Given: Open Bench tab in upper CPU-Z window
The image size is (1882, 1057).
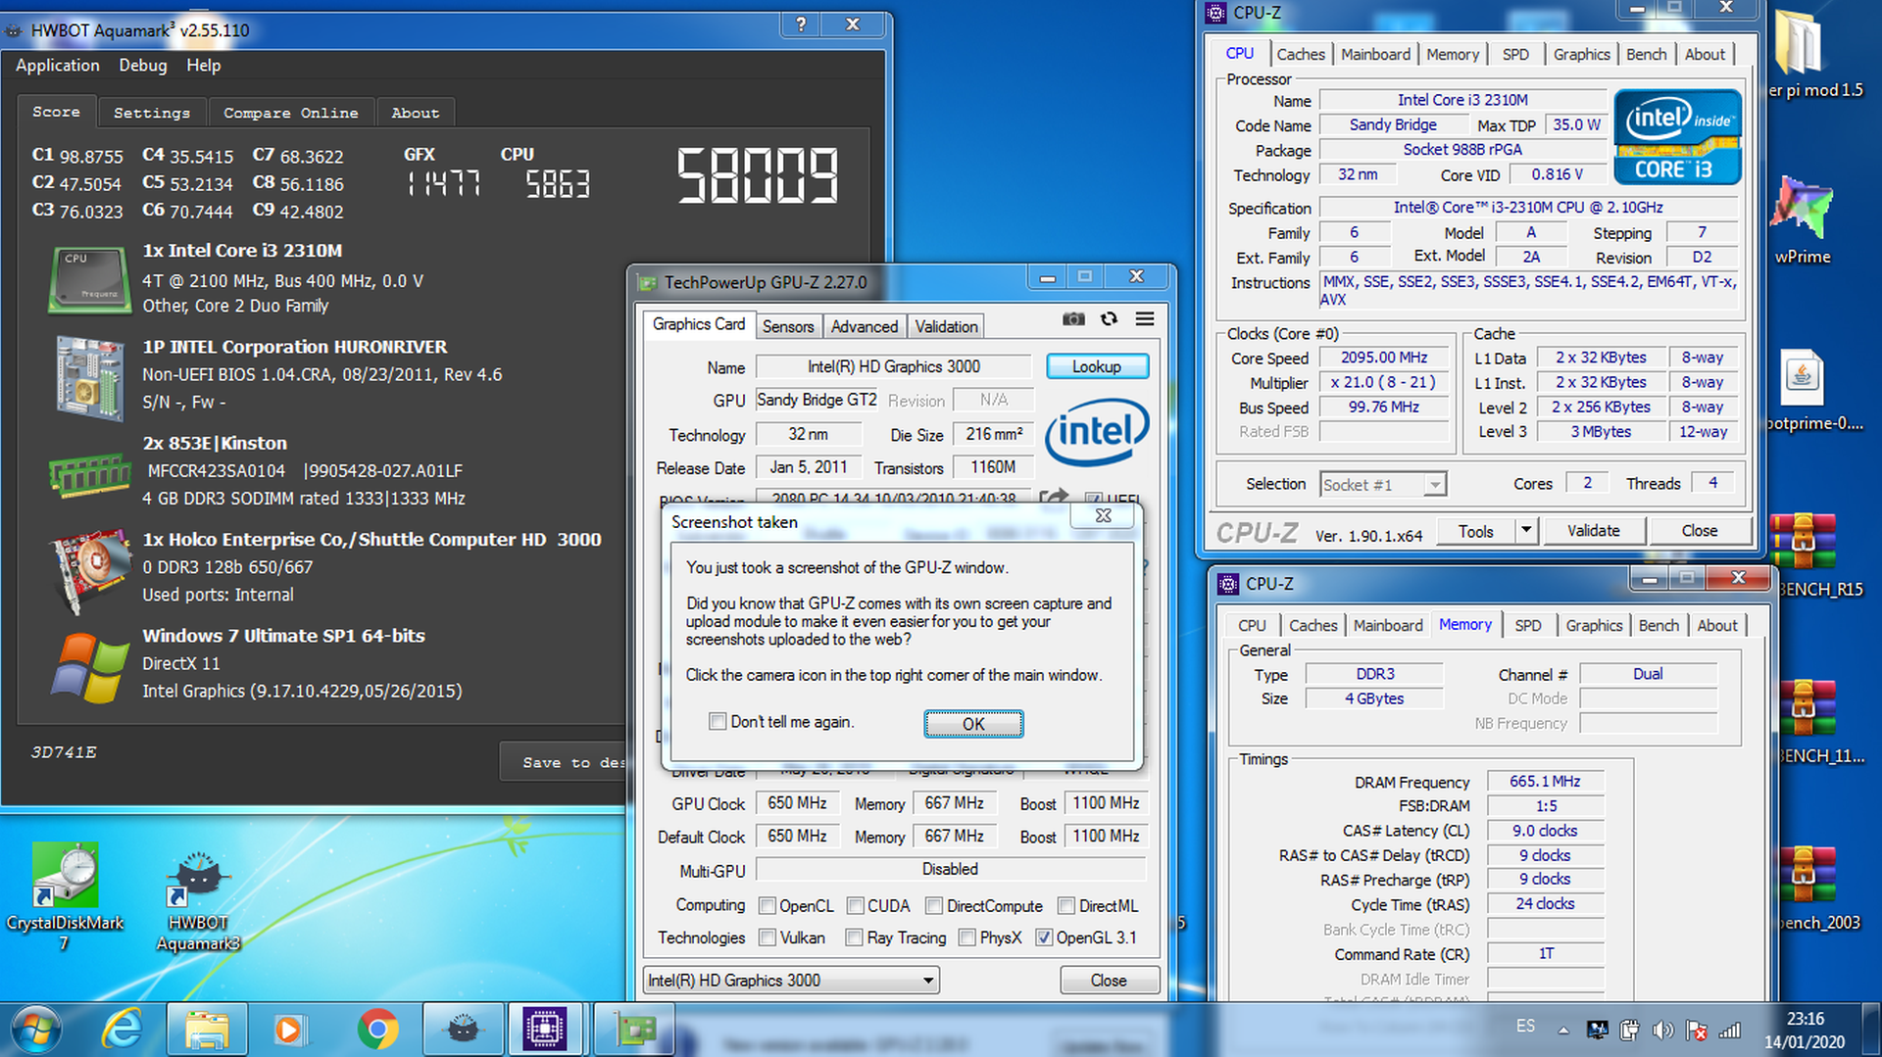Looking at the screenshot, I should [1646, 55].
